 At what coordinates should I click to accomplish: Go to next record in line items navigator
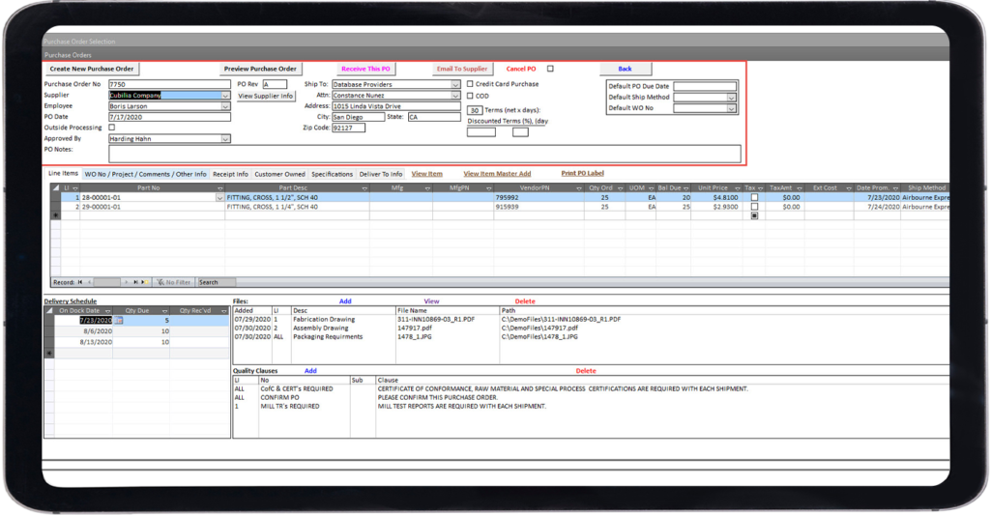[x=127, y=282]
